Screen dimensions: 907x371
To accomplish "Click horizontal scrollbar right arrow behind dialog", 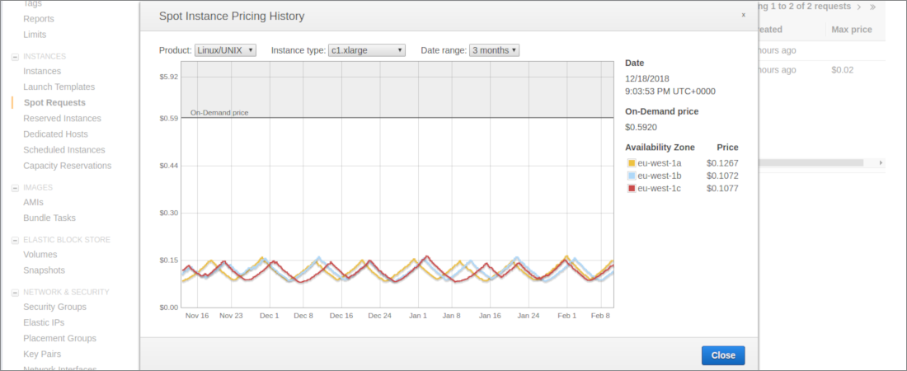I will (x=881, y=163).
